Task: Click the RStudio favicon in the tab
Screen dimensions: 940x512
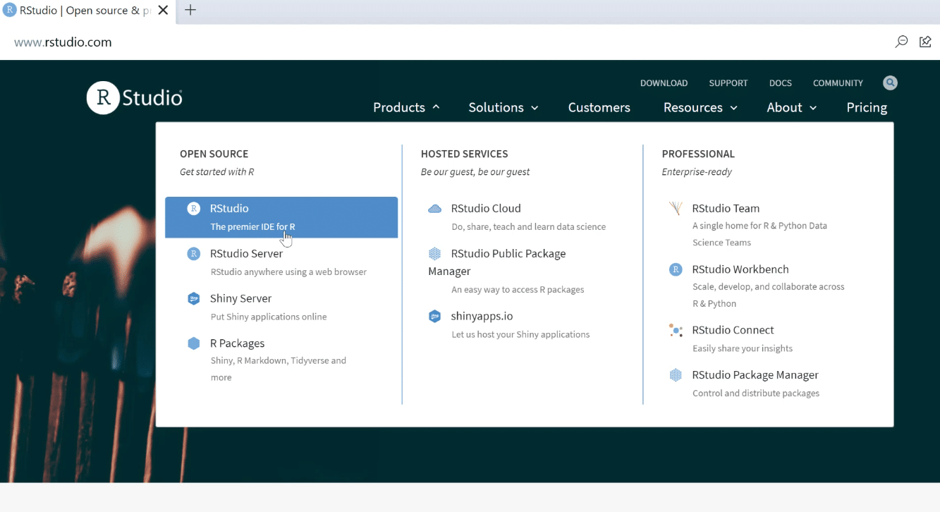Action: click(10, 10)
